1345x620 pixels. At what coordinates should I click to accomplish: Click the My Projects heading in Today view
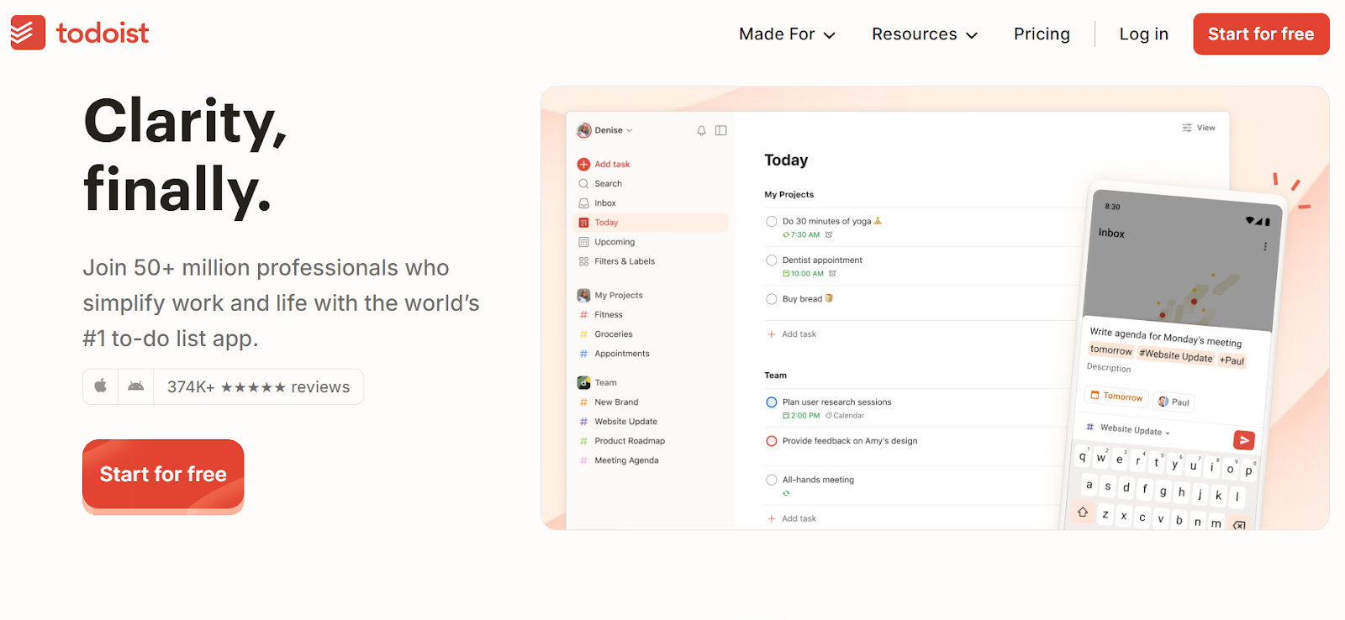[789, 195]
